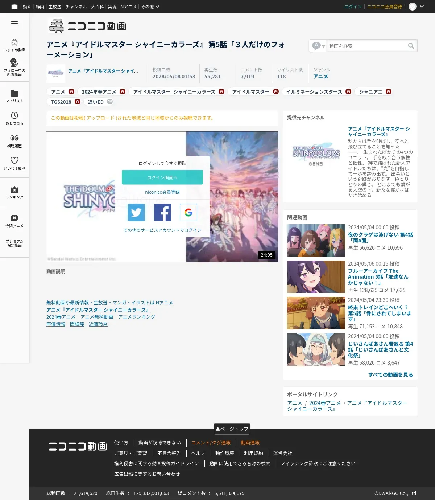Click the ▲ページトップ button

pos(232,429)
